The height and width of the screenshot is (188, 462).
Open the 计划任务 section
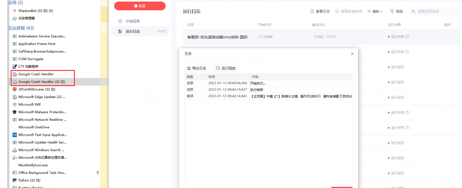tap(139, 21)
